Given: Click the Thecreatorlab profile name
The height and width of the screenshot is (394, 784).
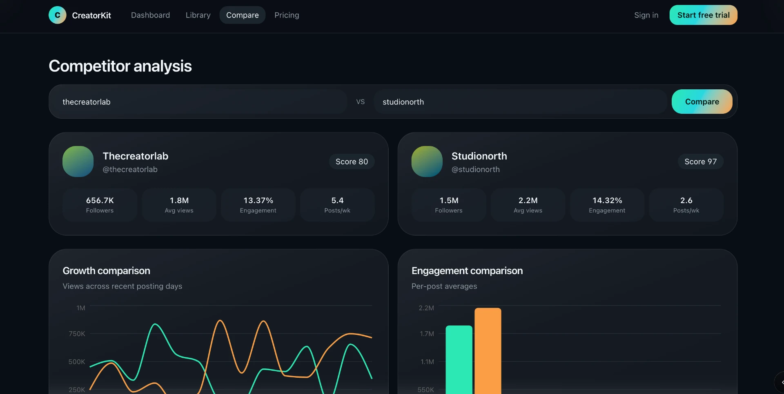Looking at the screenshot, I should 136,156.
